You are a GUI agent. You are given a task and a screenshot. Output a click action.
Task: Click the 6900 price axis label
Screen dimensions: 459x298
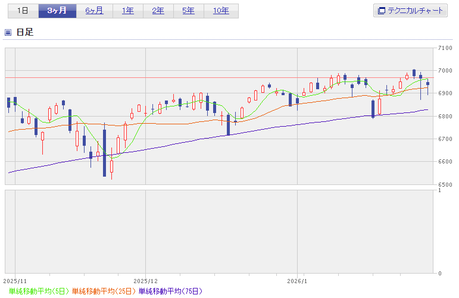click(x=445, y=93)
